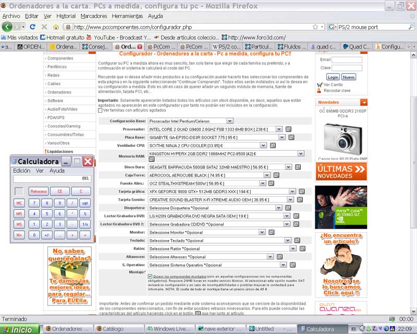Screen dimensions: 417x334
Task: Open S. Operativo selection dropdown
Action: (283, 265)
